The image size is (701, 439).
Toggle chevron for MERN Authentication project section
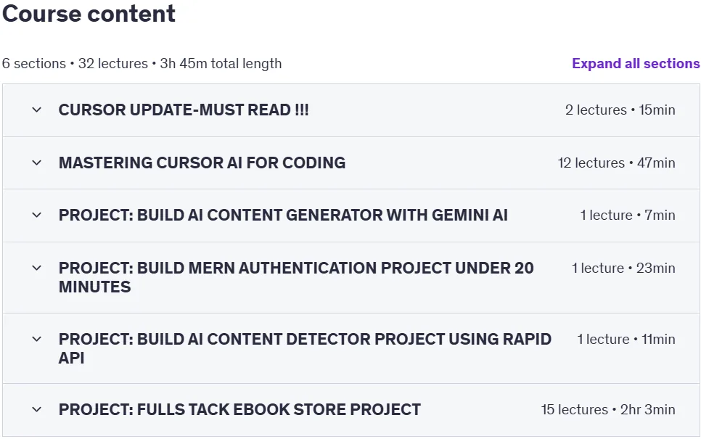[x=37, y=268]
